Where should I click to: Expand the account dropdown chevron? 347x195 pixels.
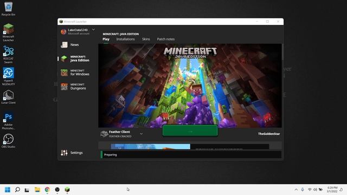point(93,29)
